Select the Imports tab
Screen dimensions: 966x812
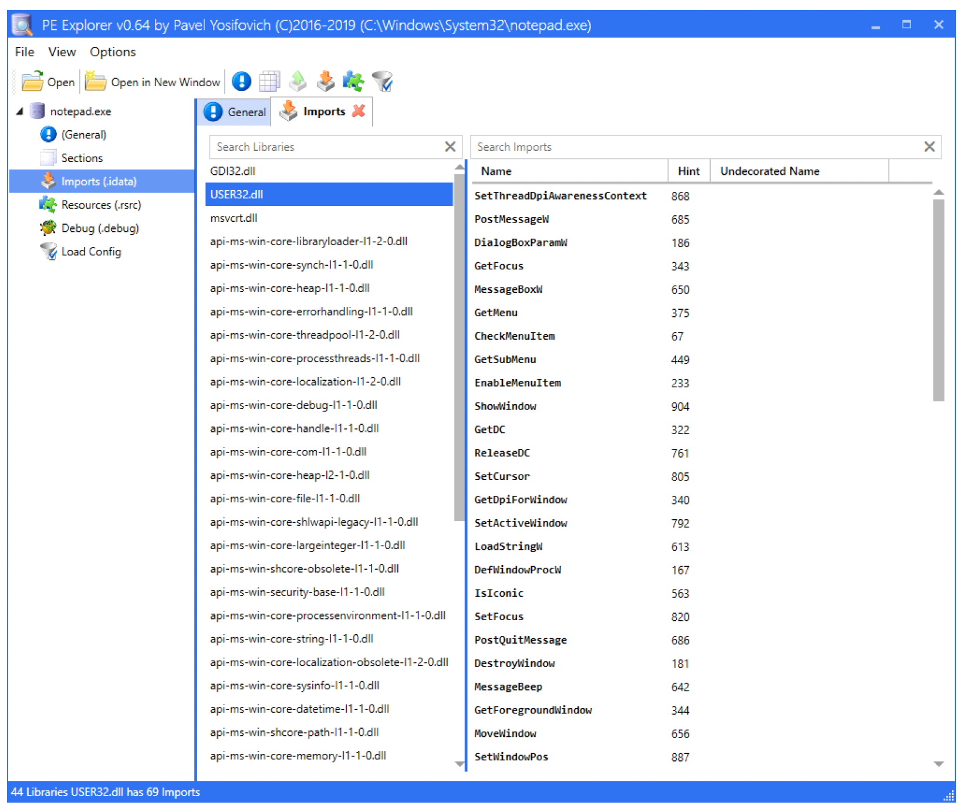(x=322, y=111)
